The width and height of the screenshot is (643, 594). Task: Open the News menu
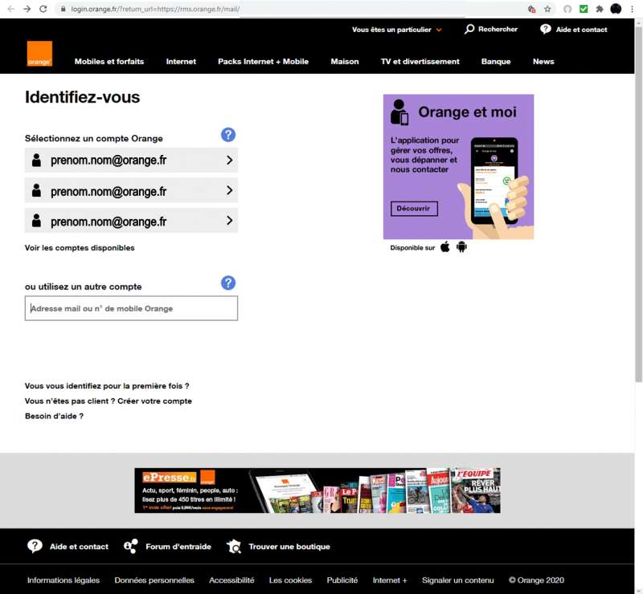coord(543,62)
